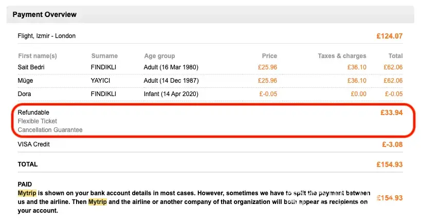421x224 pixels.
Task: Click the £33.94 refundable amount
Action: 391,113
